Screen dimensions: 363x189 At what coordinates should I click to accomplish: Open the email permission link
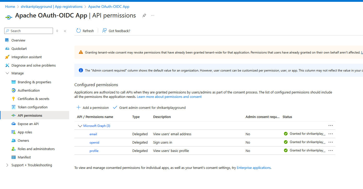[93, 134]
